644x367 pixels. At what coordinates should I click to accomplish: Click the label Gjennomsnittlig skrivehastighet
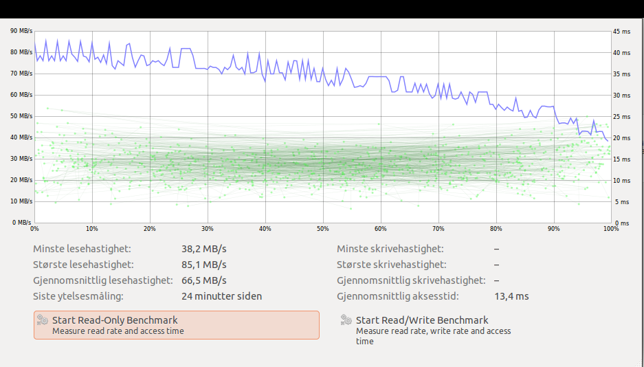coord(411,281)
